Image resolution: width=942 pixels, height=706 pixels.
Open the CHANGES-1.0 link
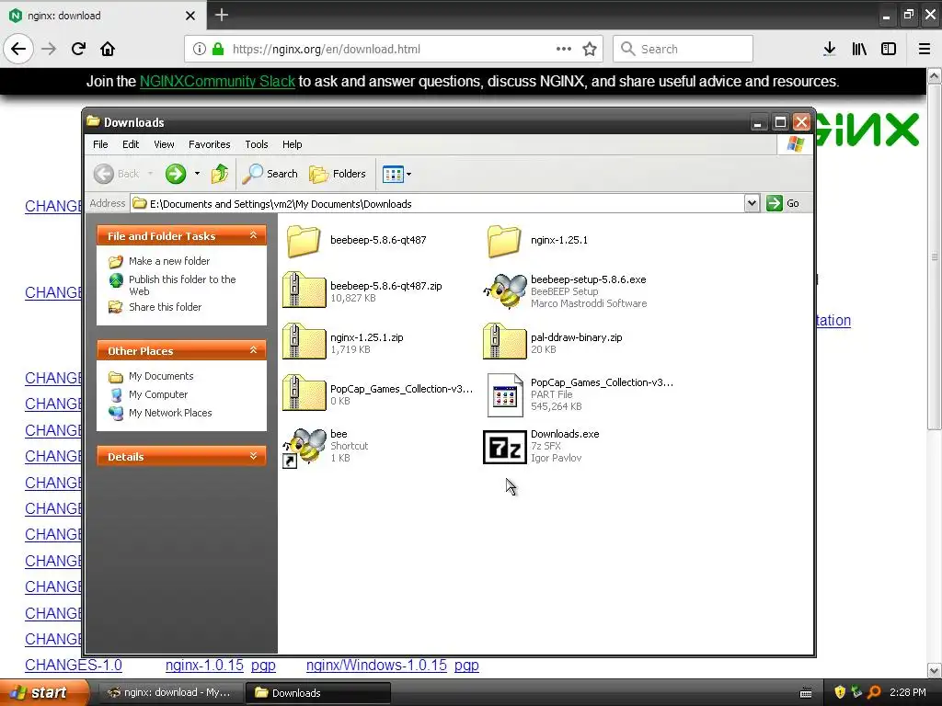click(x=74, y=666)
